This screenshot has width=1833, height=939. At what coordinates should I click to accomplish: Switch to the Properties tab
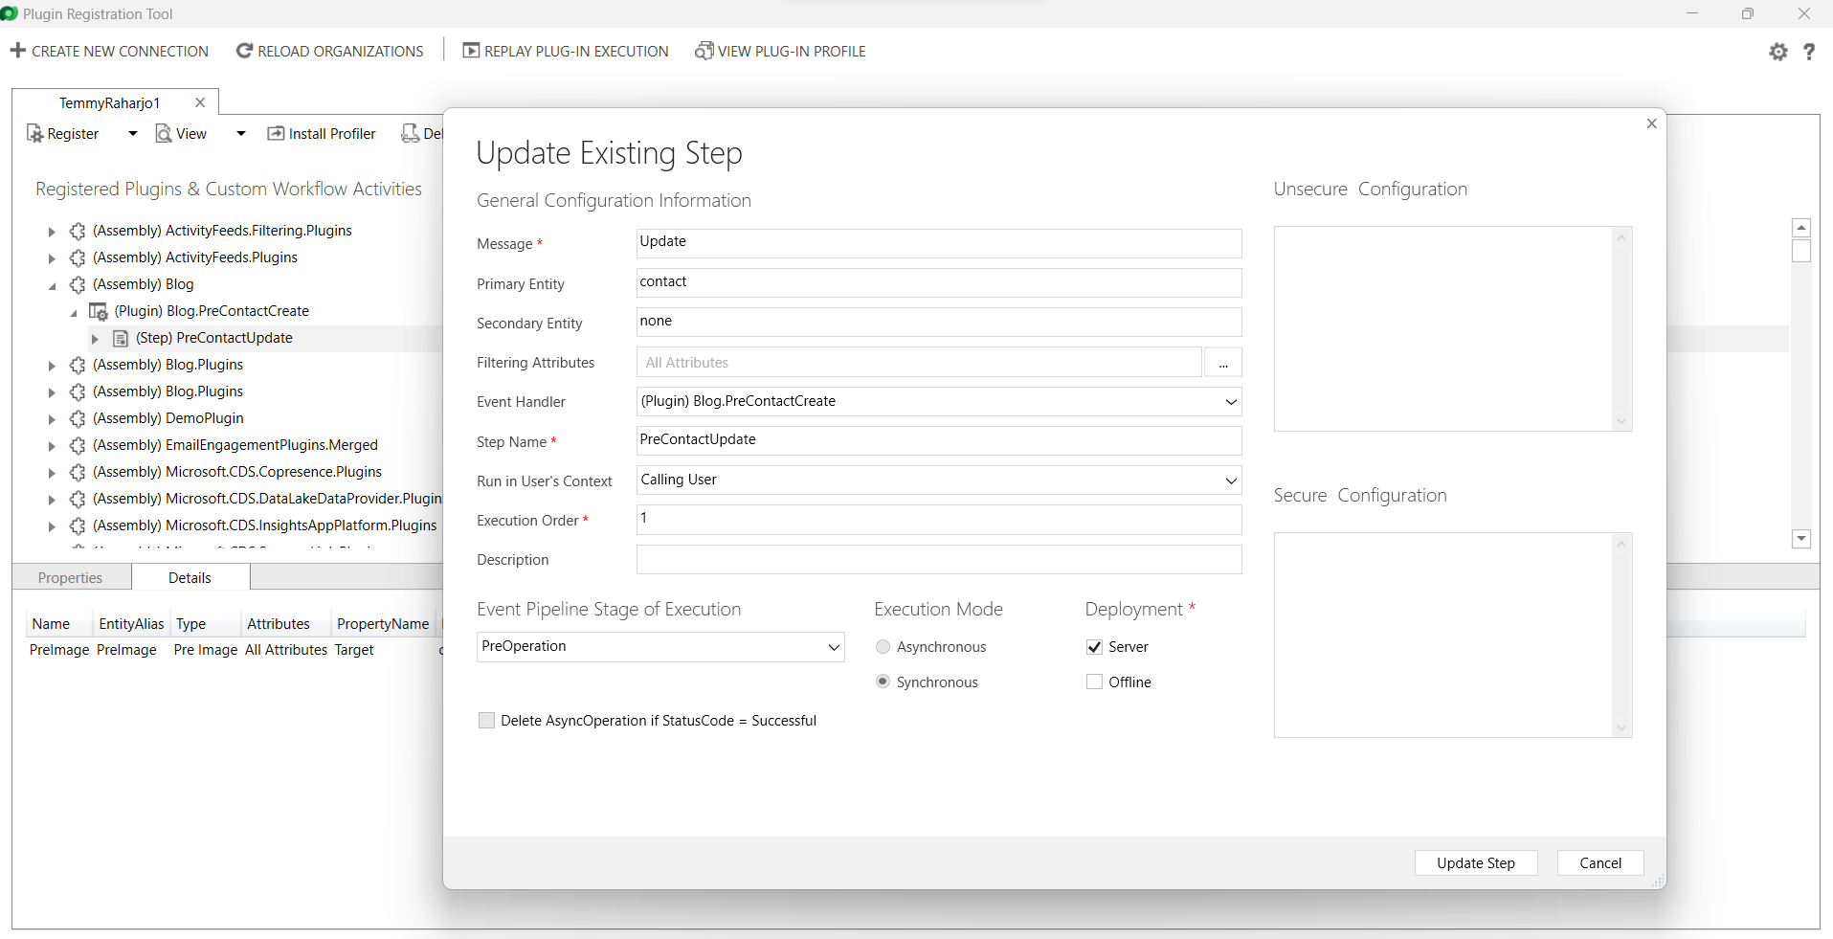(x=71, y=578)
